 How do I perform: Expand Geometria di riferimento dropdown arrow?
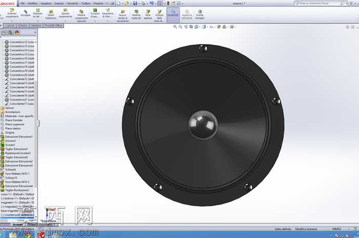tap(108, 21)
